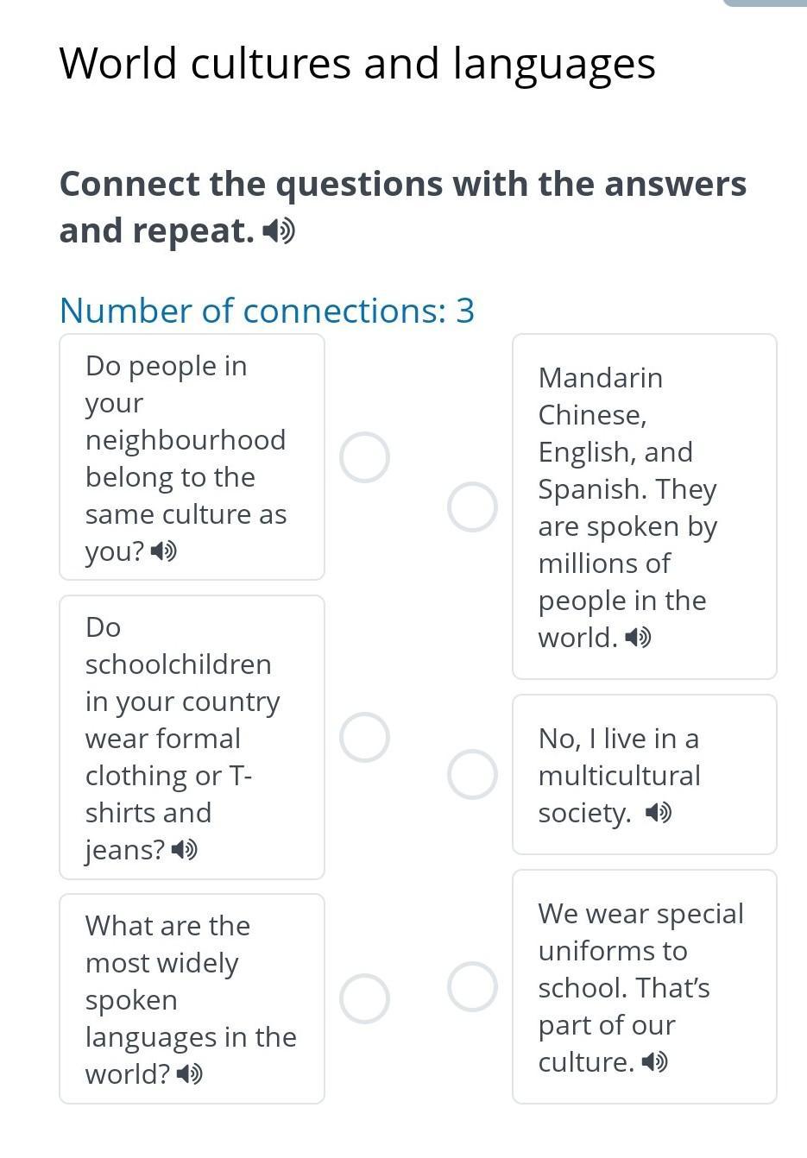Select the circle beside the spoken languages question
The width and height of the screenshot is (807, 1158).
point(364,999)
